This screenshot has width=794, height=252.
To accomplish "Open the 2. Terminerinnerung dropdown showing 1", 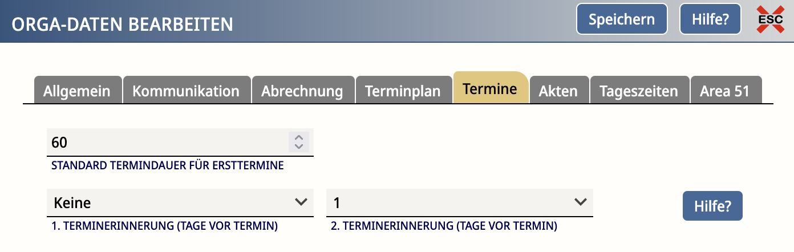I will point(460,202).
